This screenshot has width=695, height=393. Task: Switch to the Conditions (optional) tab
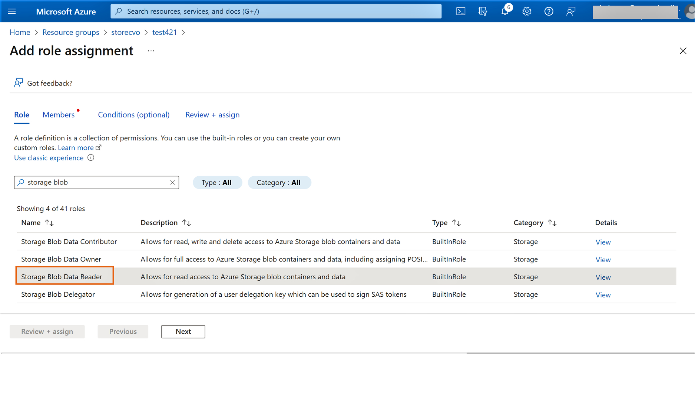pyautogui.click(x=133, y=115)
